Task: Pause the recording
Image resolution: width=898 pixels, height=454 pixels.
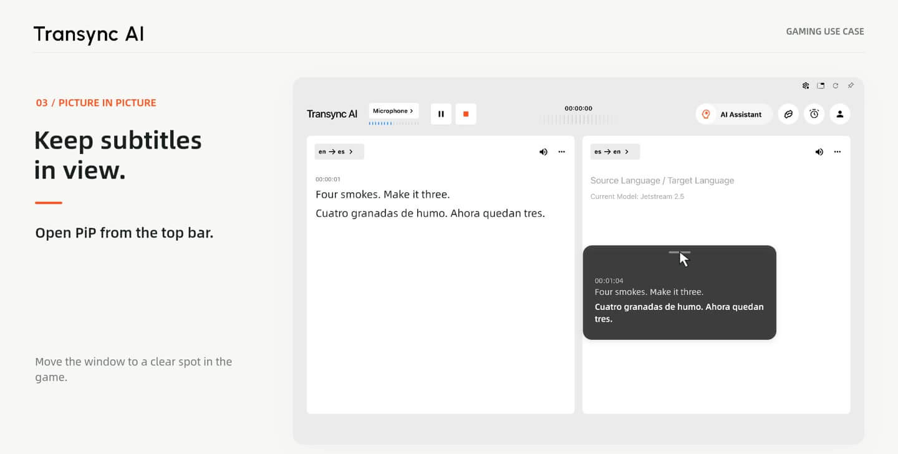Action: pos(441,114)
